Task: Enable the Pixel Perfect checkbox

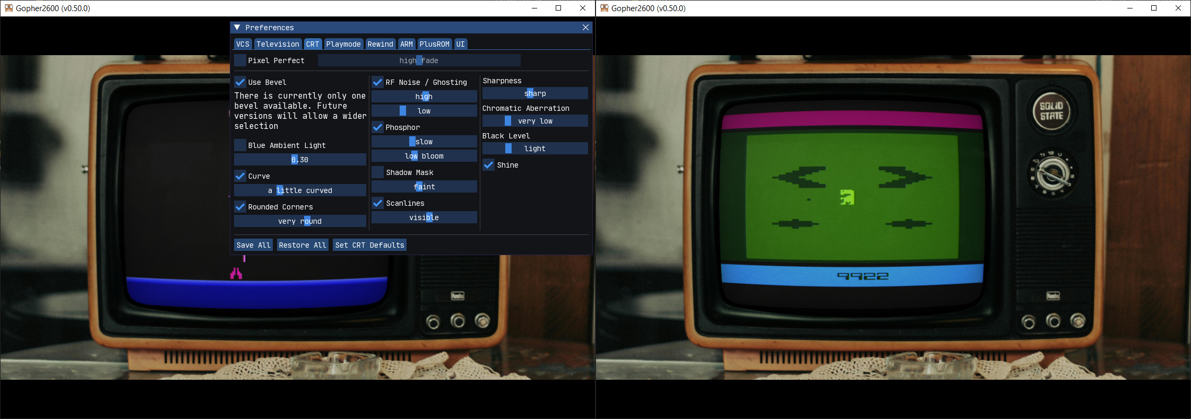Action: pos(240,60)
